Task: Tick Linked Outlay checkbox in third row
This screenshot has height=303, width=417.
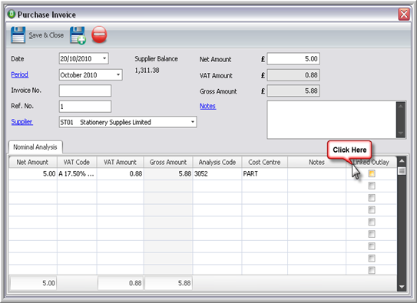Action: pos(372,198)
